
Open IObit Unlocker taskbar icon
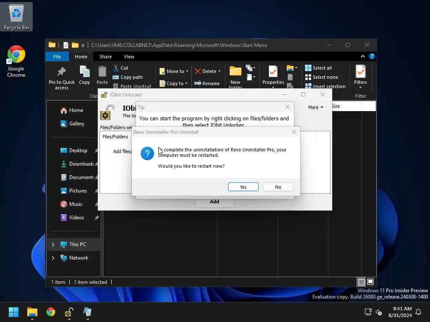click(69, 312)
